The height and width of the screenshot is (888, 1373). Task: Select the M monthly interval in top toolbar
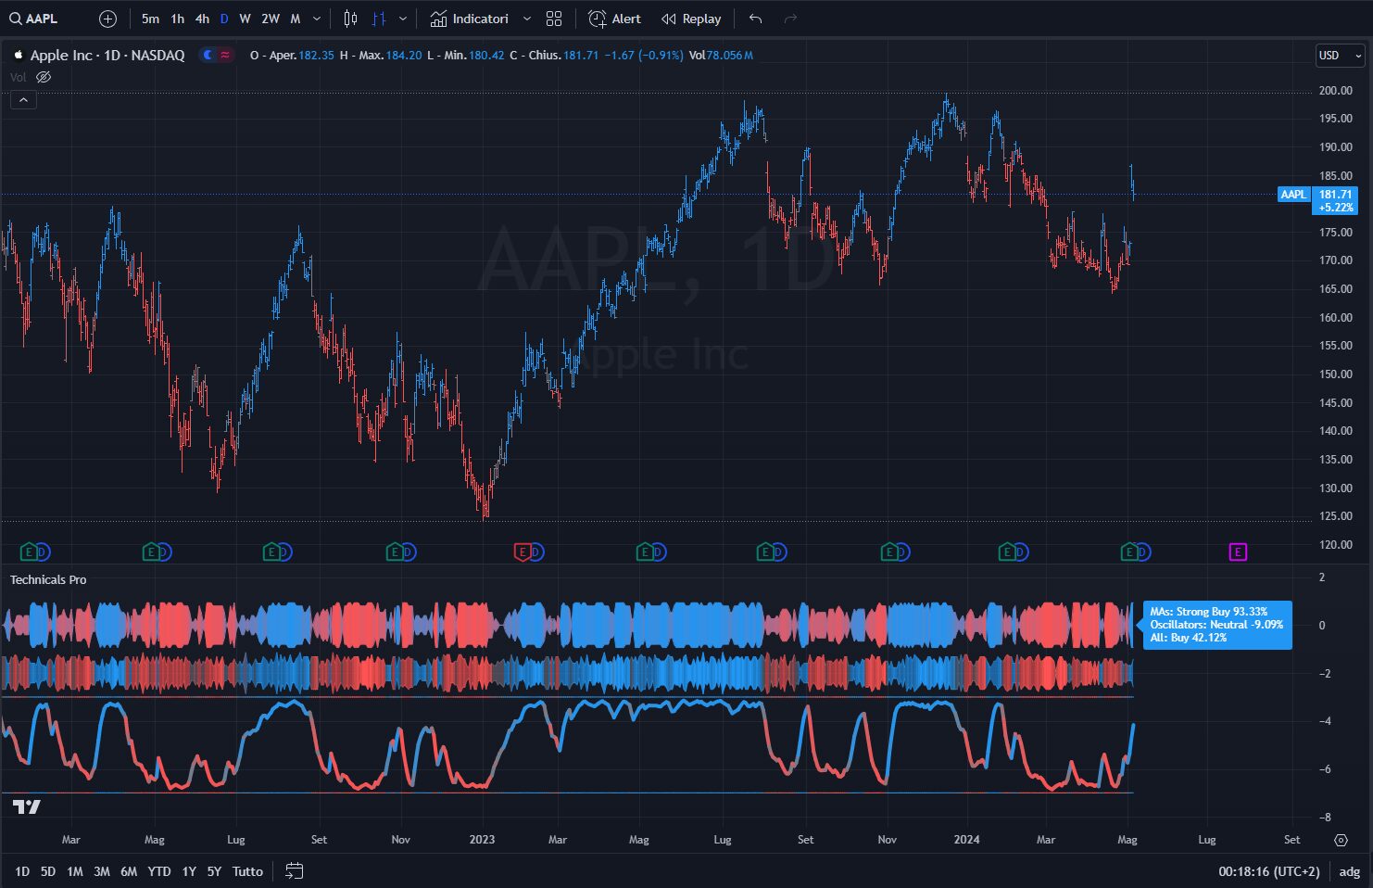pos(296,19)
